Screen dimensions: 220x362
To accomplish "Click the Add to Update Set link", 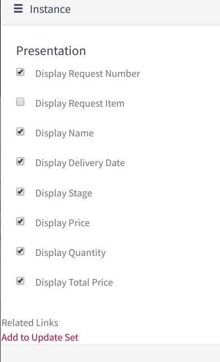I will tap(40, 337).
